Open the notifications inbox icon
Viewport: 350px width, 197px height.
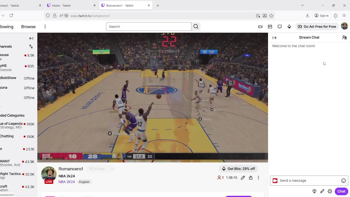(270, 27)
